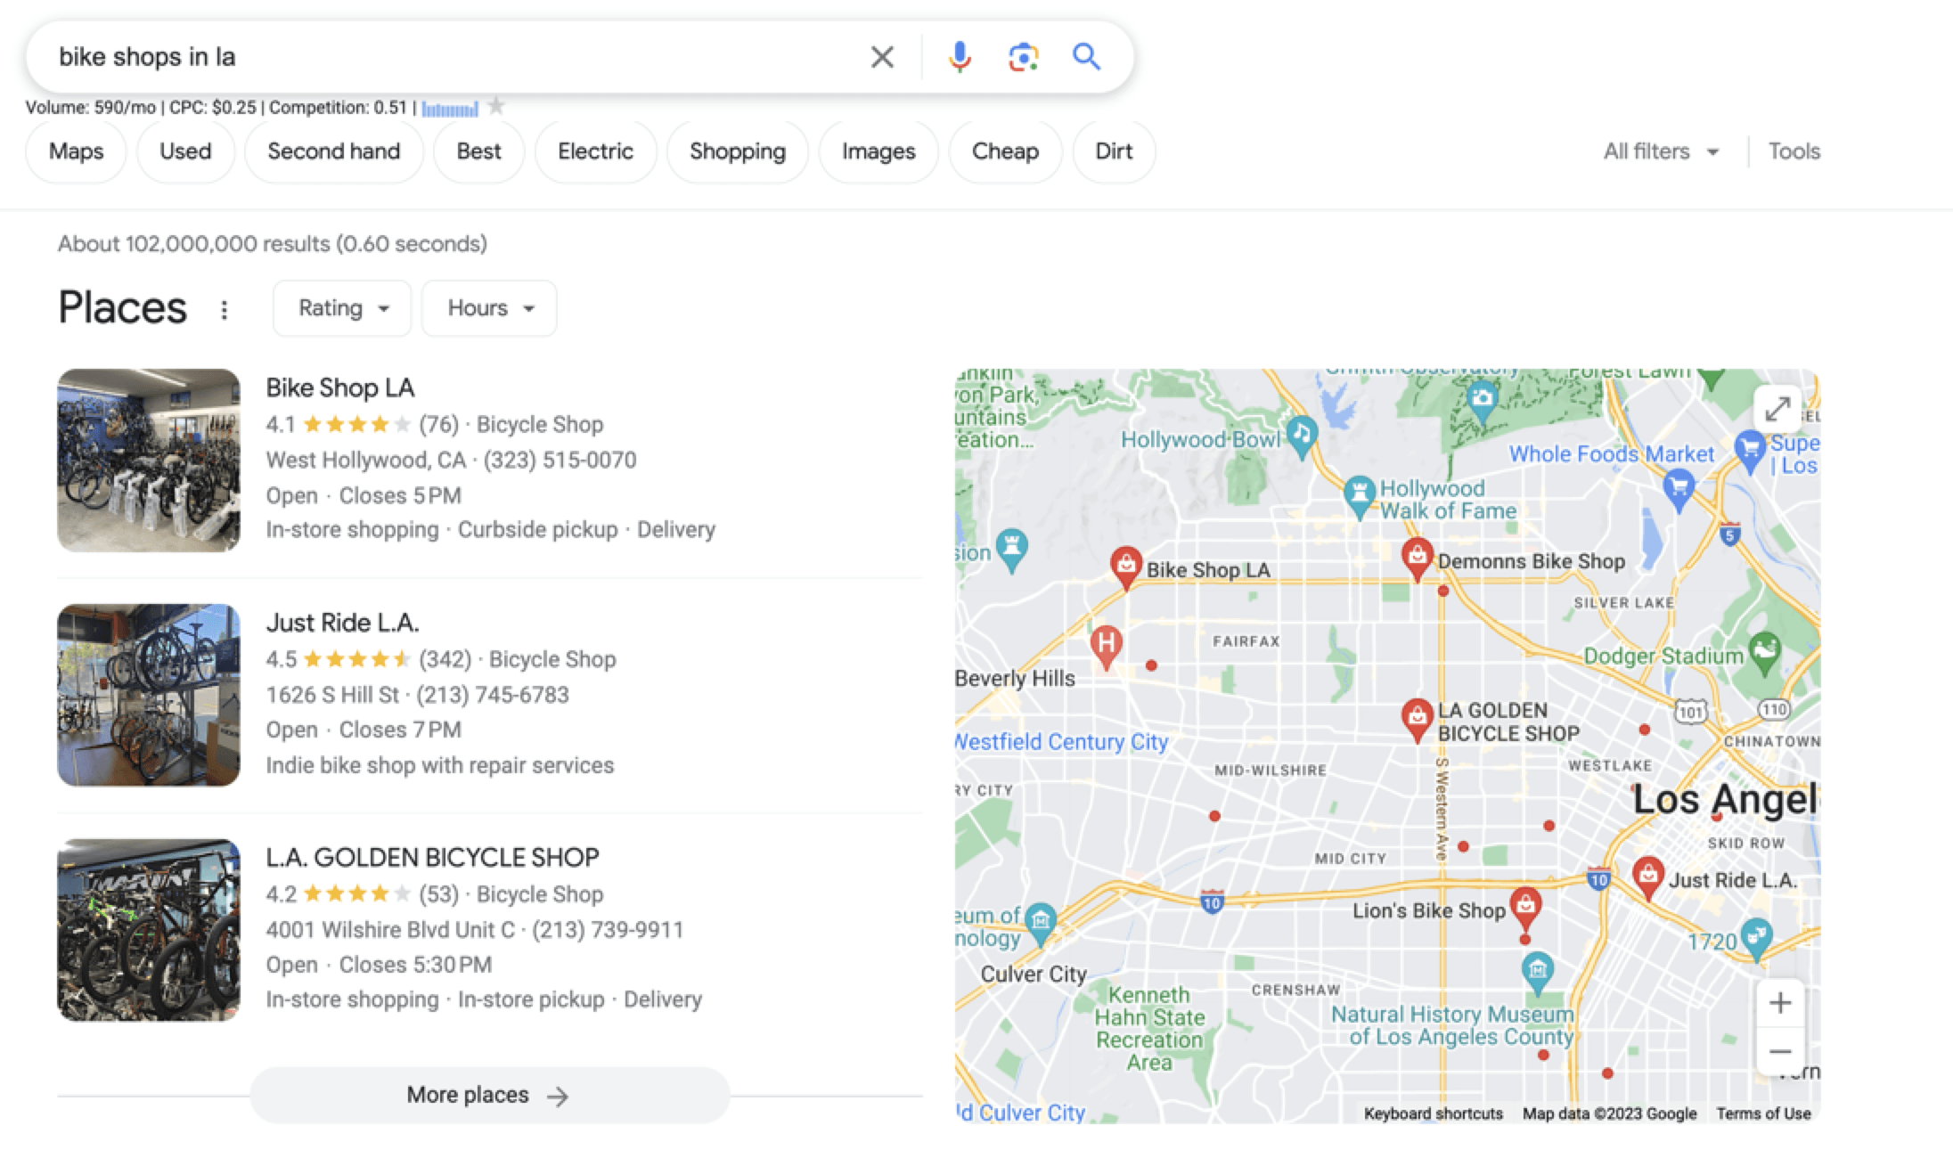Click the Dodger Stadium marker
The width and height of the screenshot is (1953, 1158).
1764,653
